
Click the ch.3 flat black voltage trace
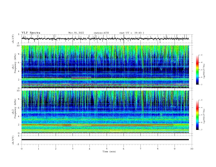click(105, 140)
